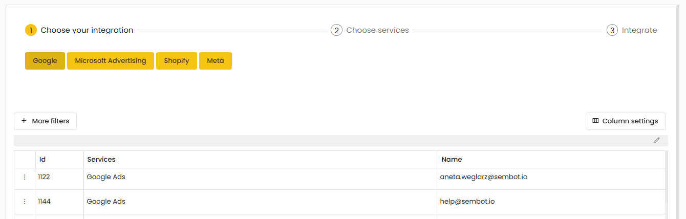Open Column settings
Image resolution: width=686 pixels, height=219 pixels.
tap(625, 121)
